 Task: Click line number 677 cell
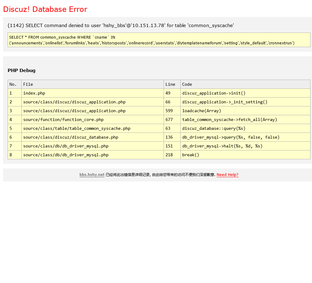[x=169, y=119]
